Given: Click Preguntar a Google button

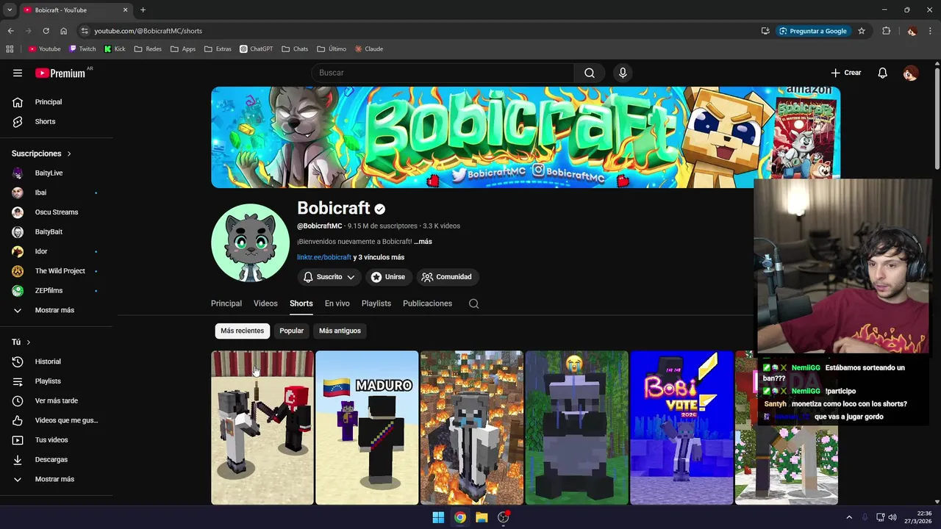Looking at the screenshot, I should pyautogui.click(x=813, y=31).
